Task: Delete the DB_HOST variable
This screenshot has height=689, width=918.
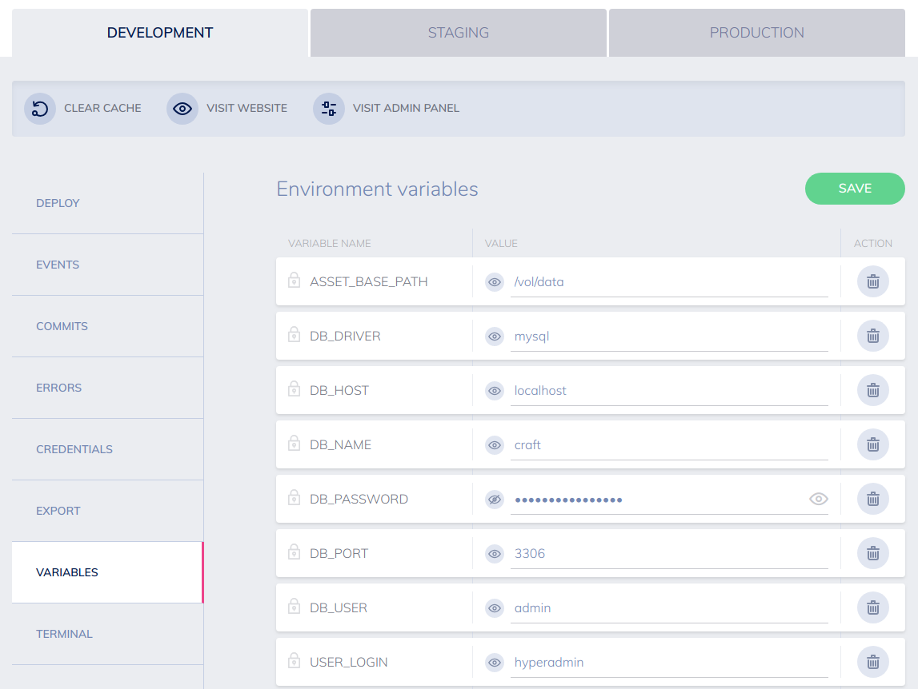Action: tap(873, 390)
